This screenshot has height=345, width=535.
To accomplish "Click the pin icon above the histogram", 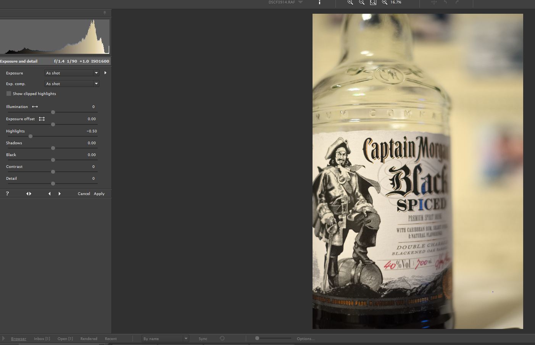I will [105, 13].
